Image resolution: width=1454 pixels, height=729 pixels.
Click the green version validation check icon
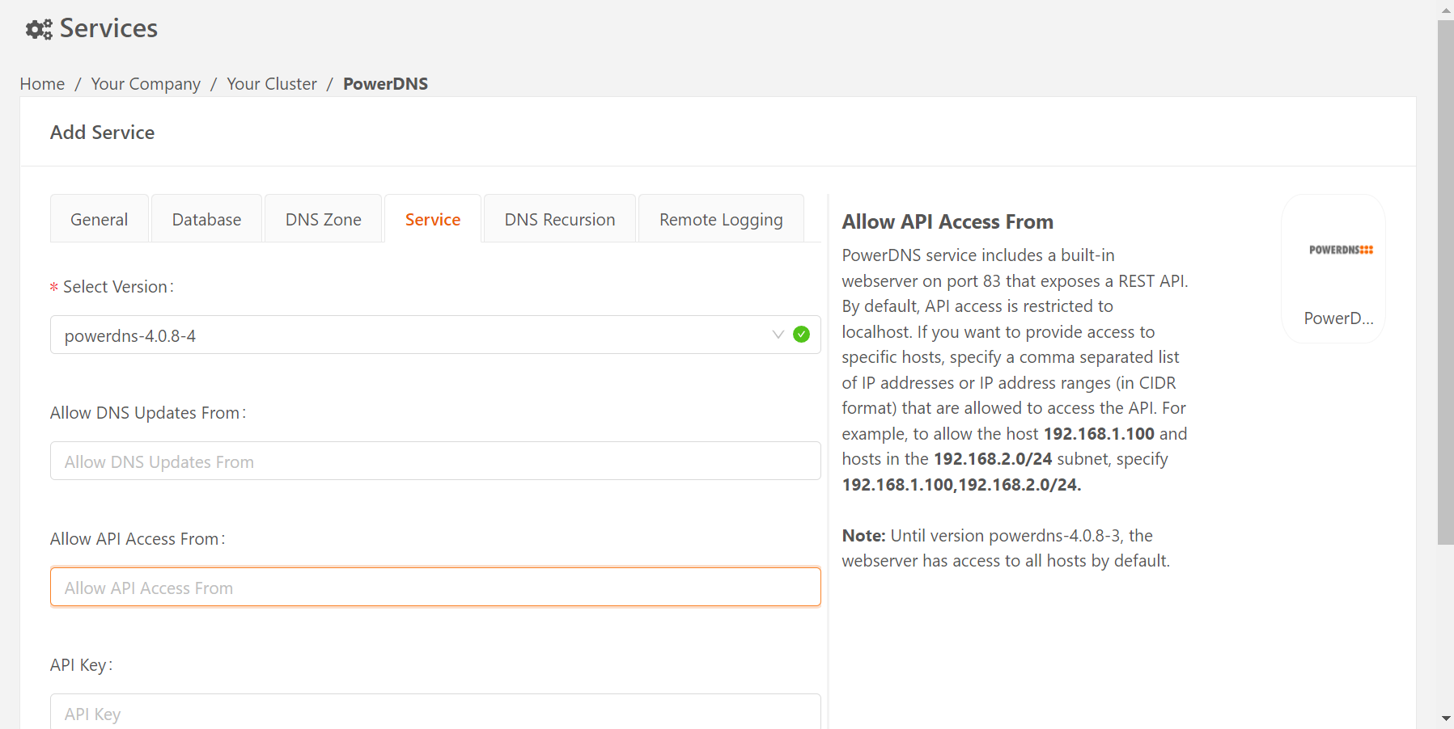click(801, 335)
